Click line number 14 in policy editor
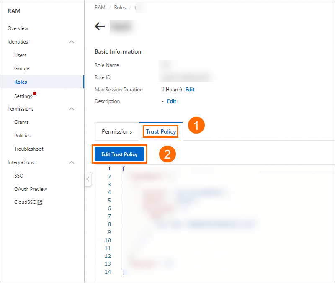Viewport: 335px width, 283px height. coord(108,272)
